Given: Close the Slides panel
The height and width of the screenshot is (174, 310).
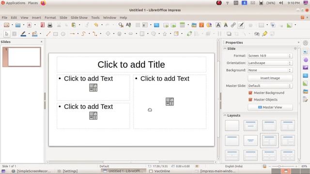Looking at the screenshot, I should click(42, 42).
